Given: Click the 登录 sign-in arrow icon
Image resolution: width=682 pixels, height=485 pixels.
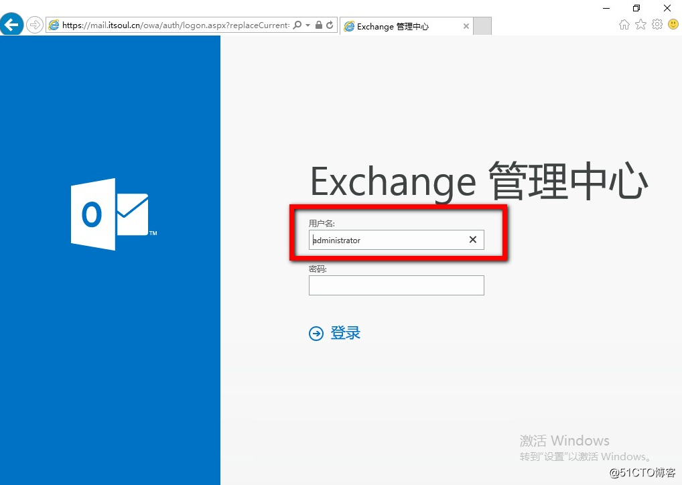Looking at the screenshot, I should click(316, 334).
